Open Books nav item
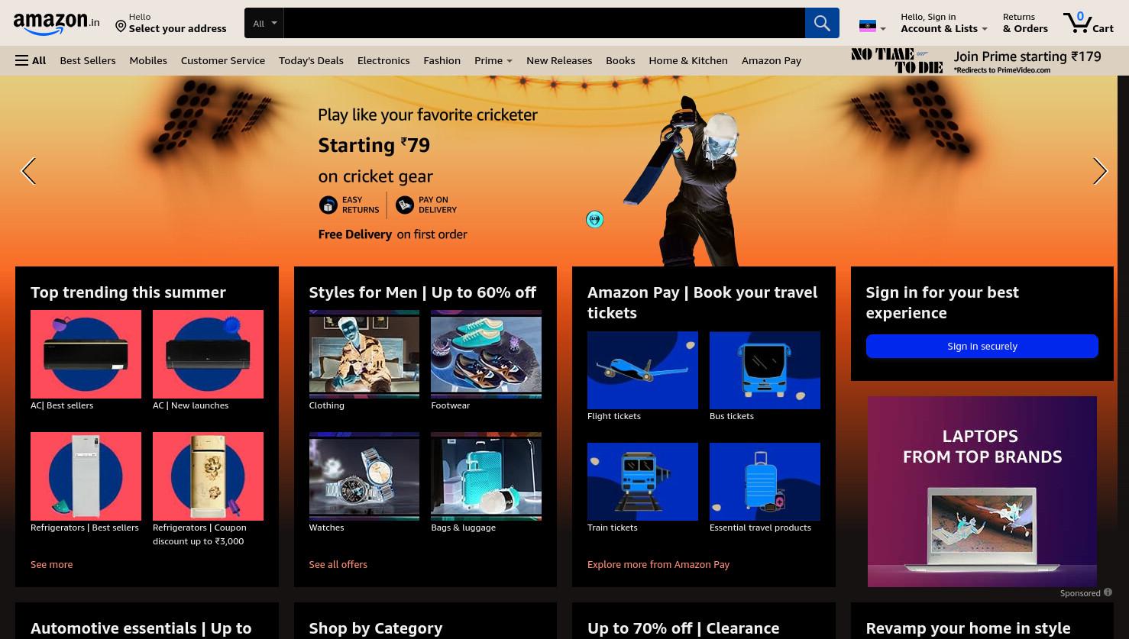The image size is (1129, 639). [620, 60]
